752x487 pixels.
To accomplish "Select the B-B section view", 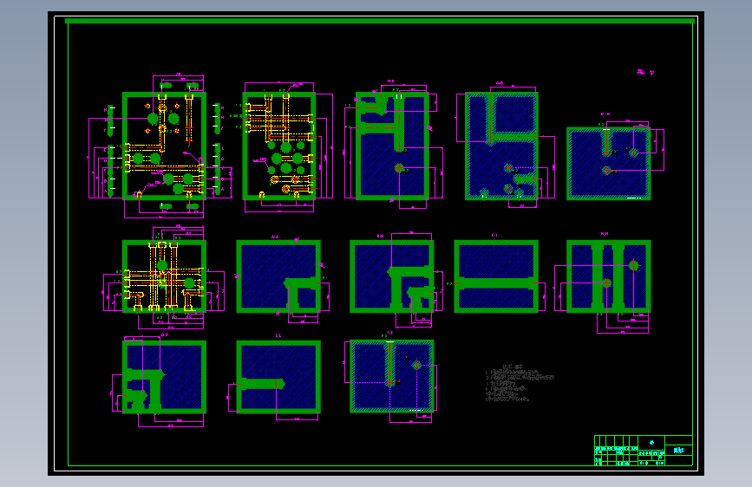I will [392, 276].
